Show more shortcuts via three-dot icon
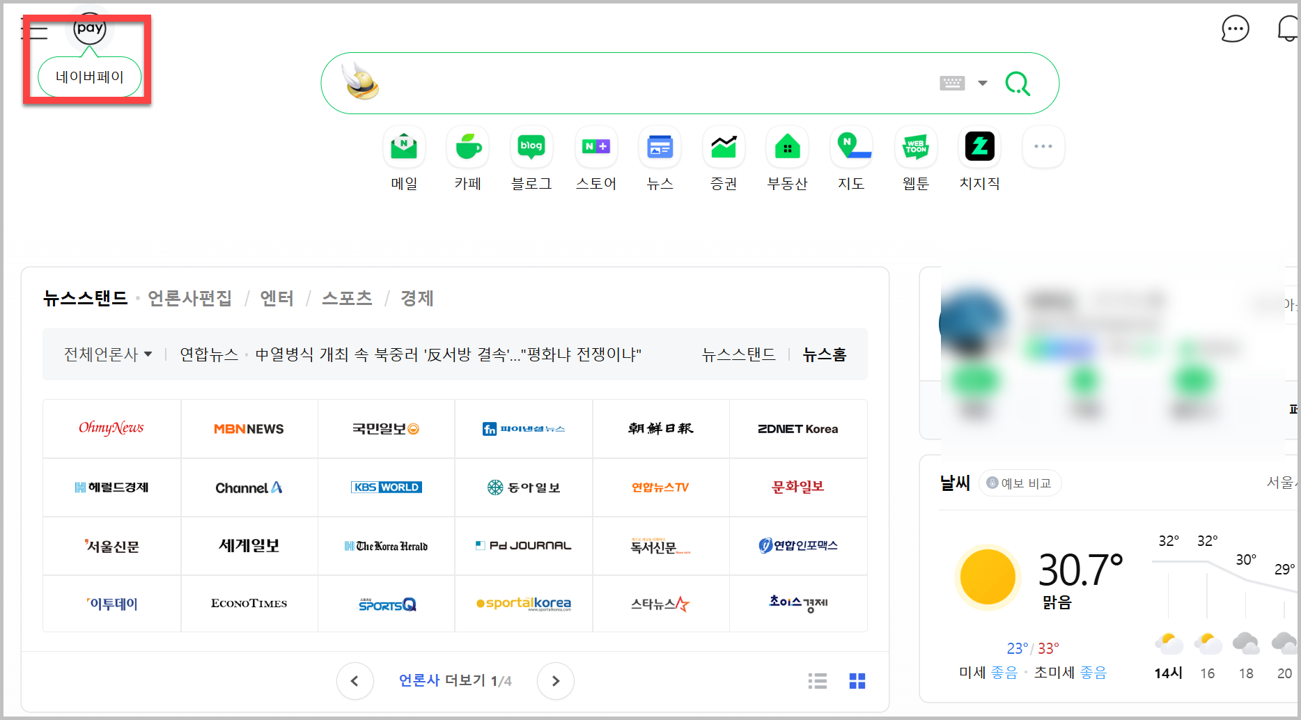Screen dimensions: 1301x720 click(1043, 146)
